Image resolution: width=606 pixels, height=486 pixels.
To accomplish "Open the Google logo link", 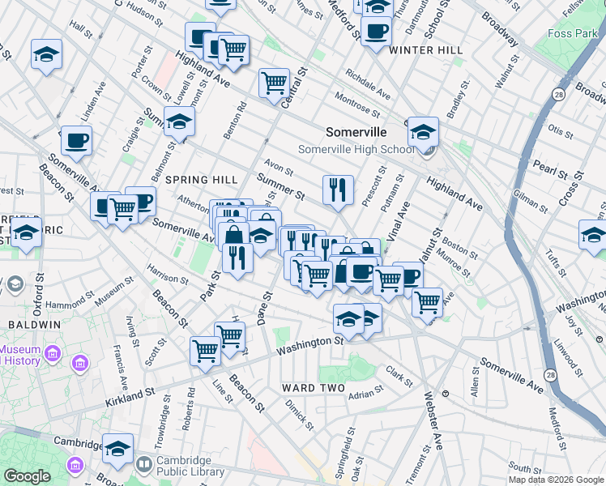I will click(x=28, y=476).
